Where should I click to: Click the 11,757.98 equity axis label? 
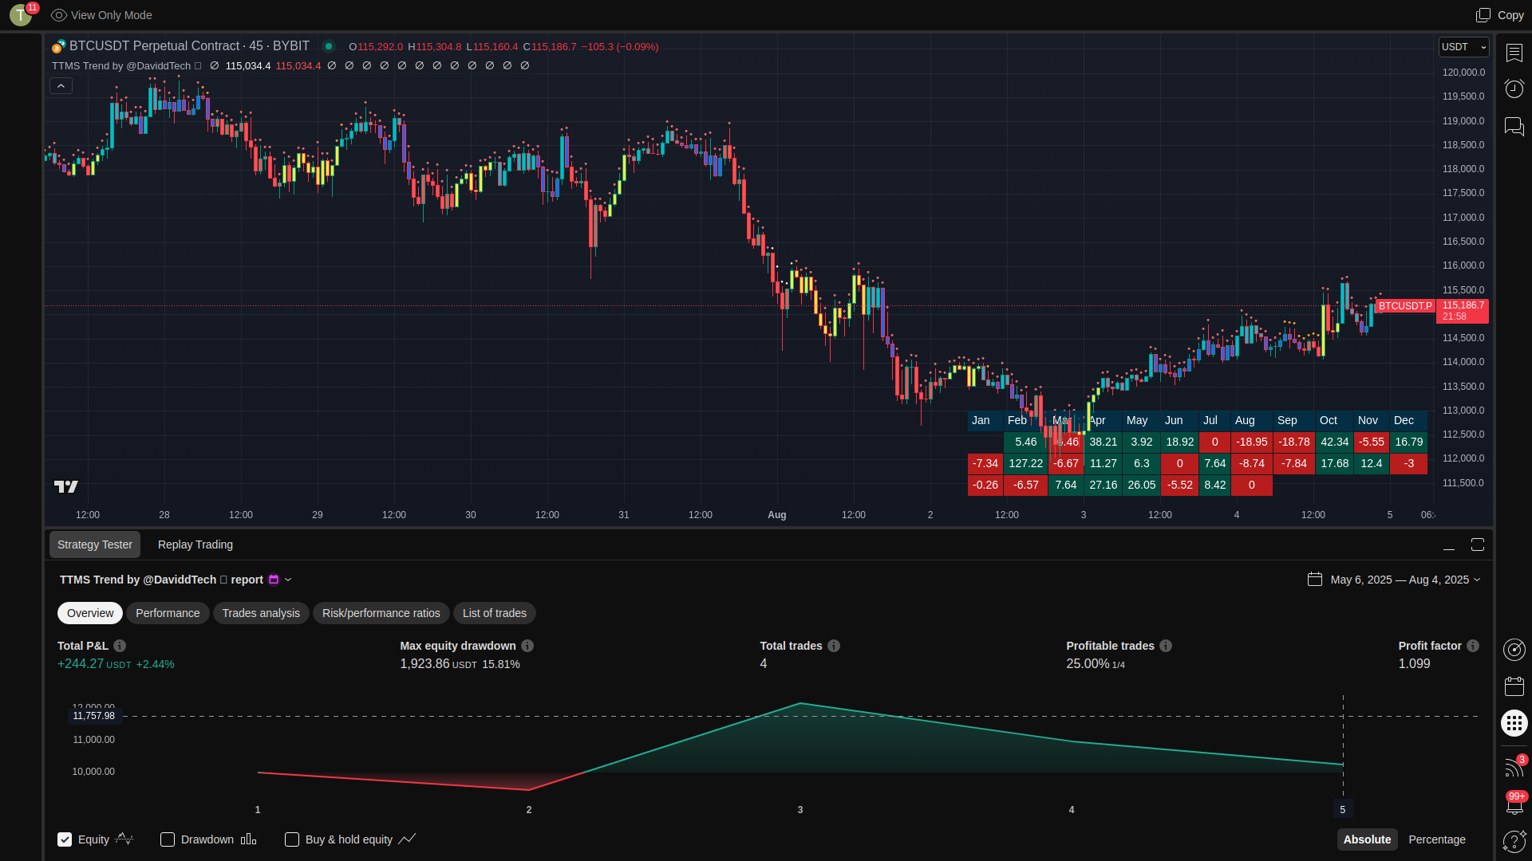94,716
